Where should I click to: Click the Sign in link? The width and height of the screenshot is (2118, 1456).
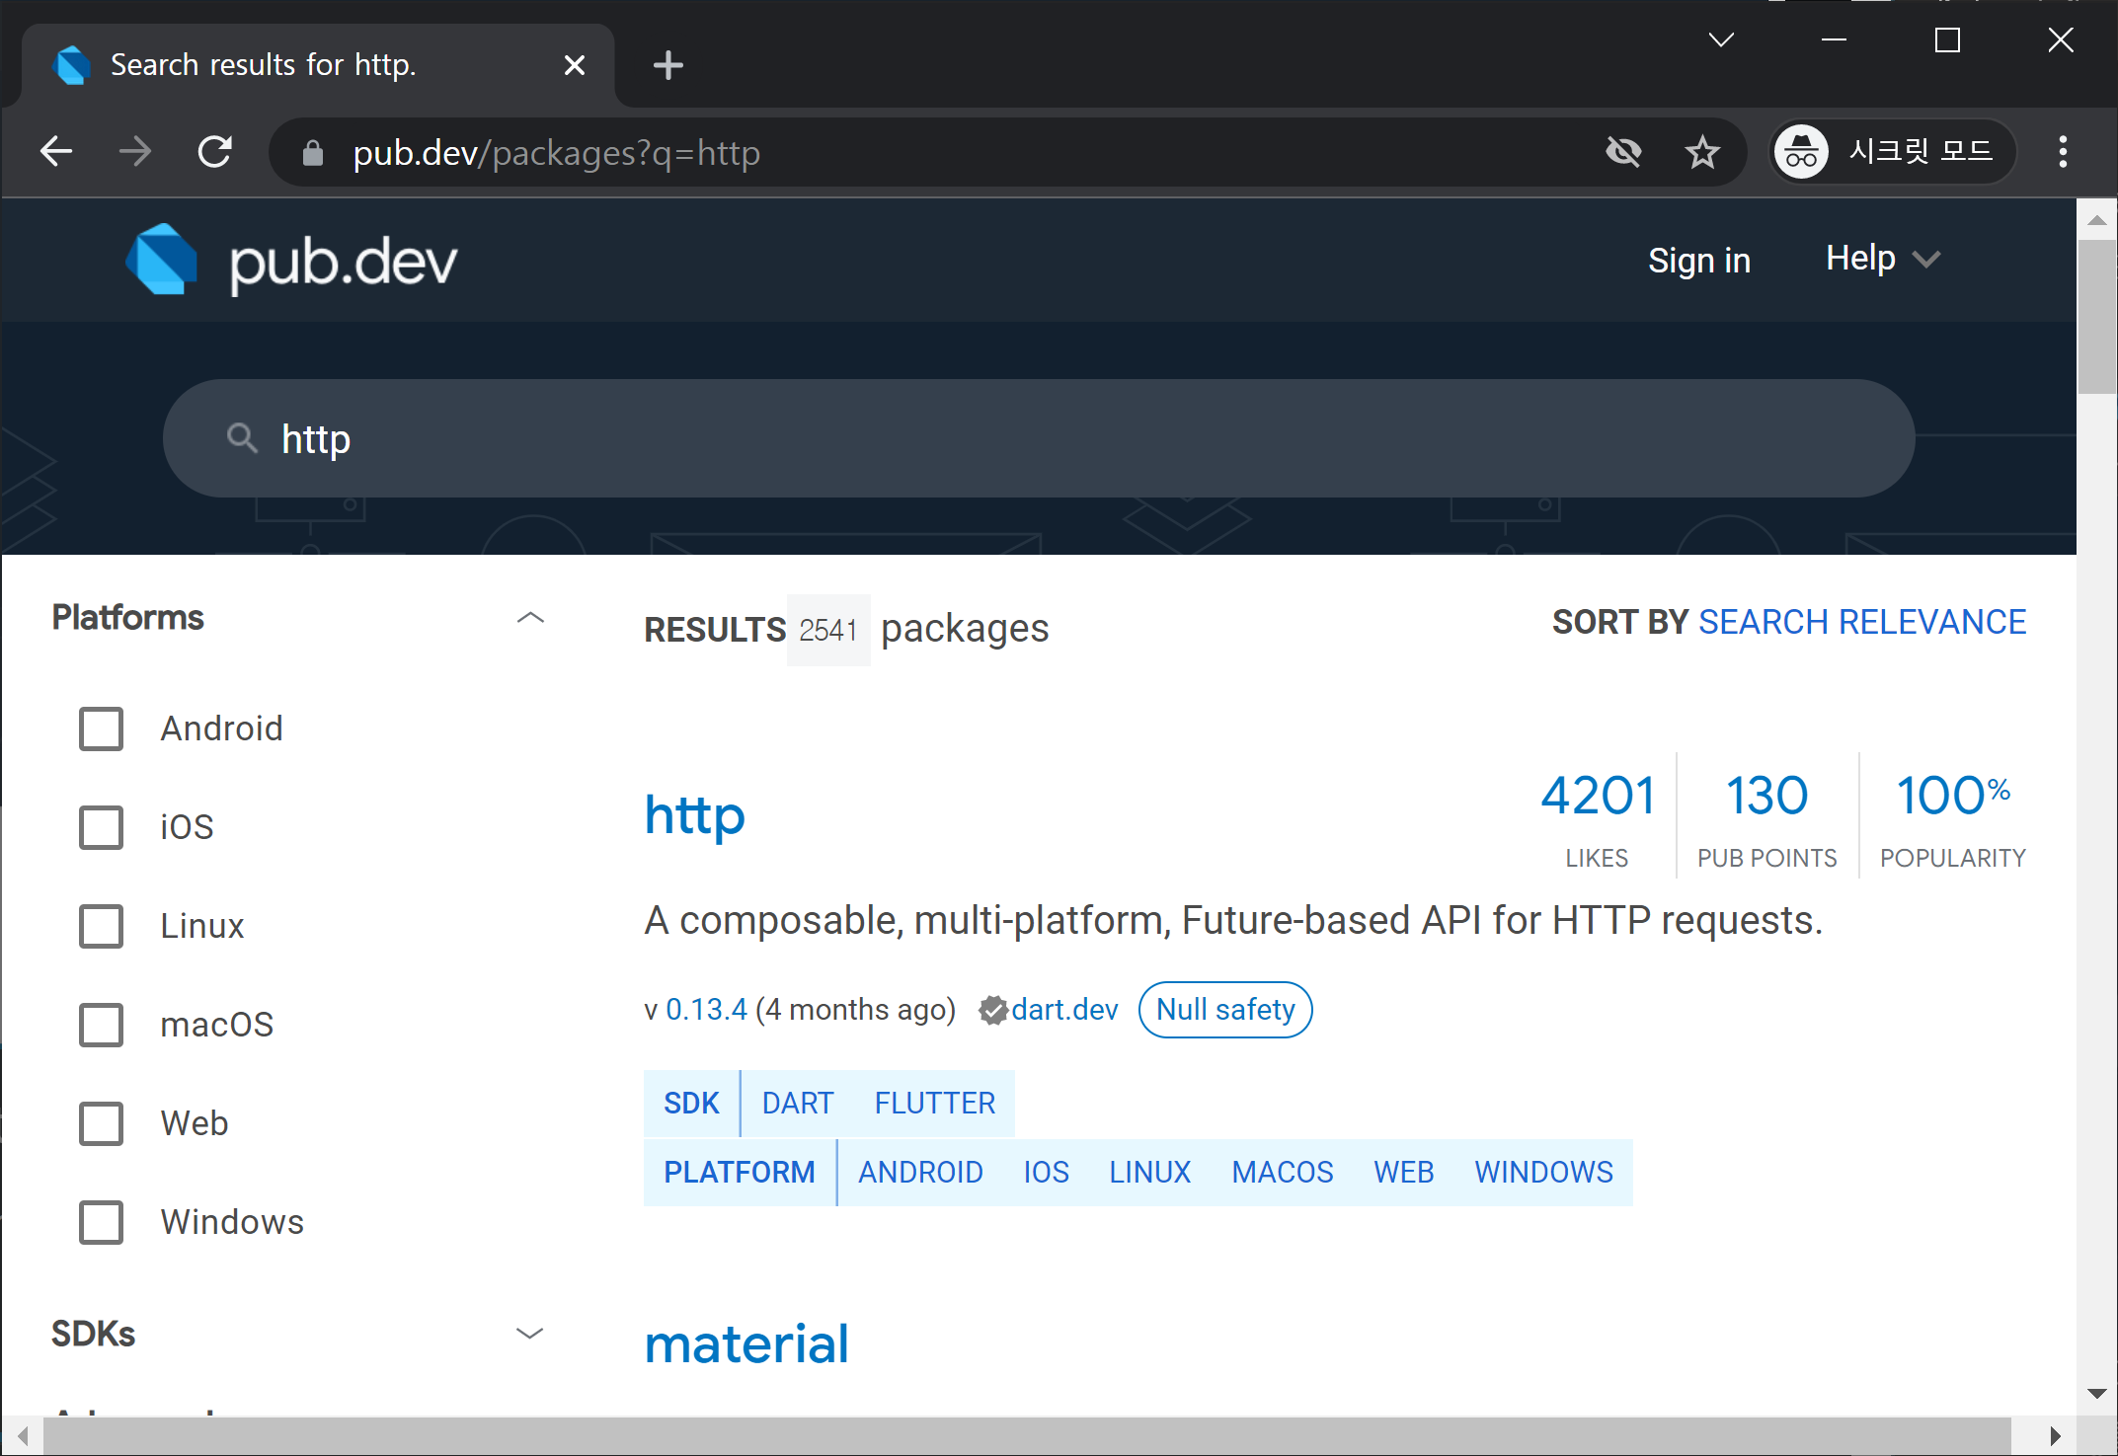[1698, 261]
